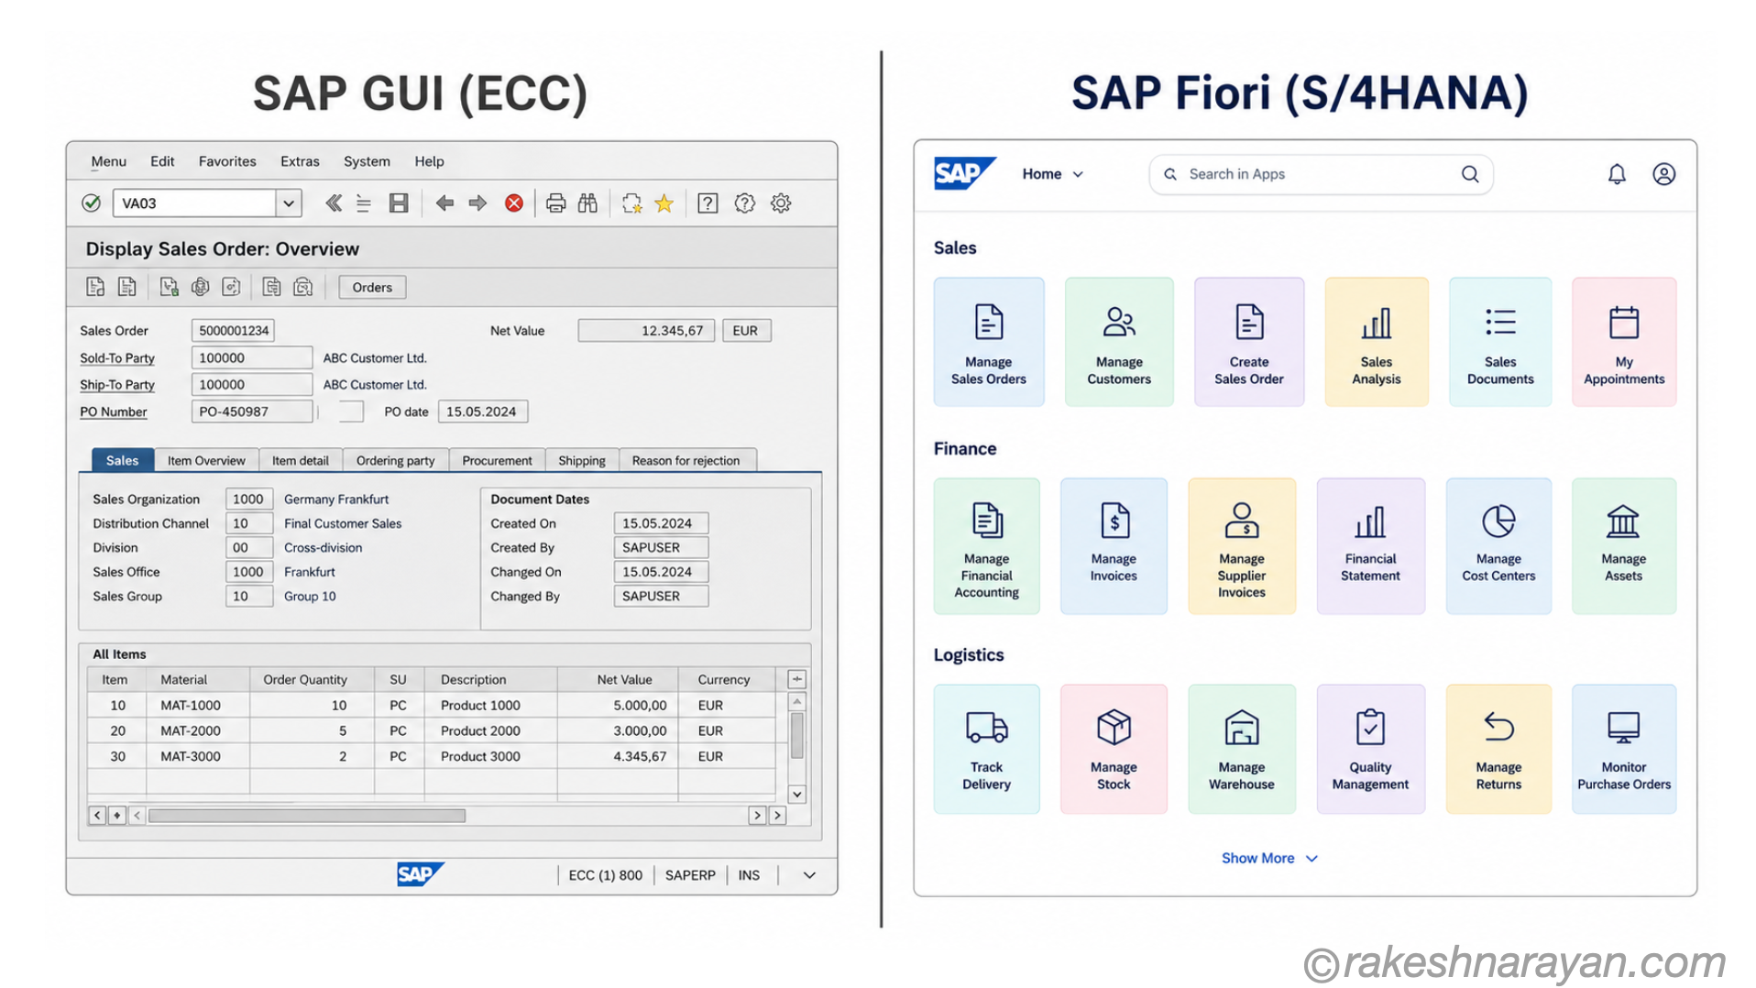This screenshot has width=1756, height=988.
Task: Open the Manage Supplier Invoices tile
Action: pyautogui.click(x=1242, y=546)
